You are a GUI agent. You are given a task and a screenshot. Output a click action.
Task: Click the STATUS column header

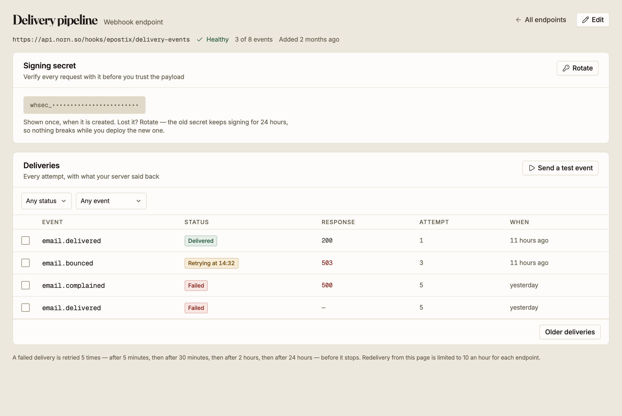coord(197,222)
